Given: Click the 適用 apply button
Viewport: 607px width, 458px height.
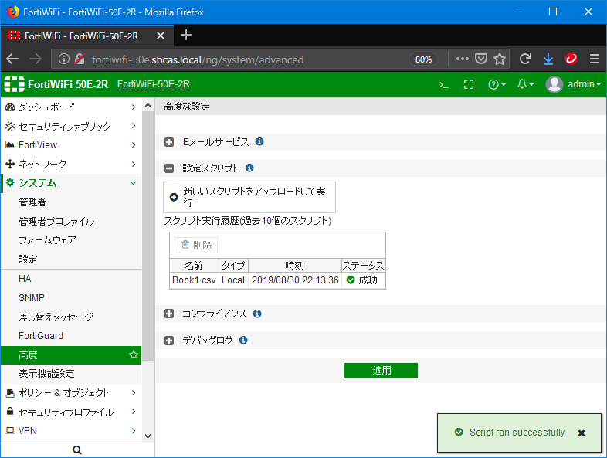Looking at the screenshot, I should click(x=381, y=371).
